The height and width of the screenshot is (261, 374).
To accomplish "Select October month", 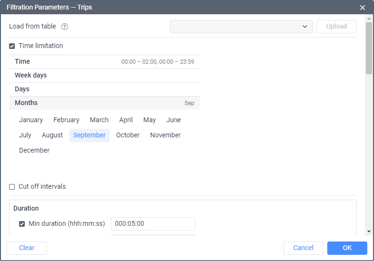I will click(x=128, y=135).
